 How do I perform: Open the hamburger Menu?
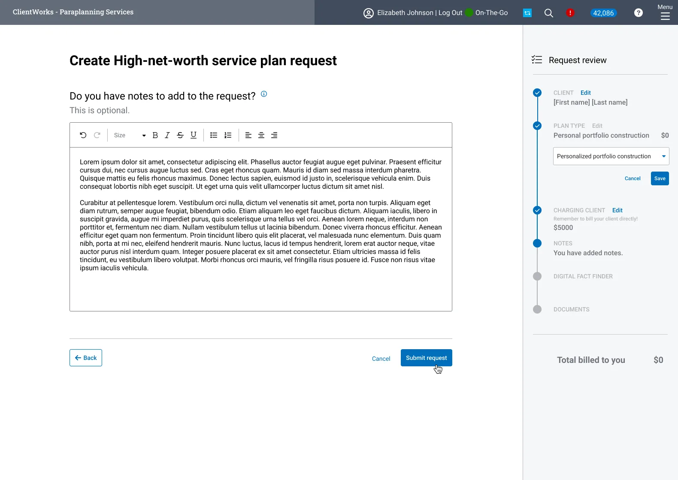coord(665,12)
